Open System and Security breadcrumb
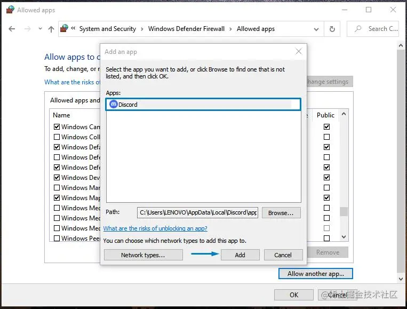 [107, 29]
